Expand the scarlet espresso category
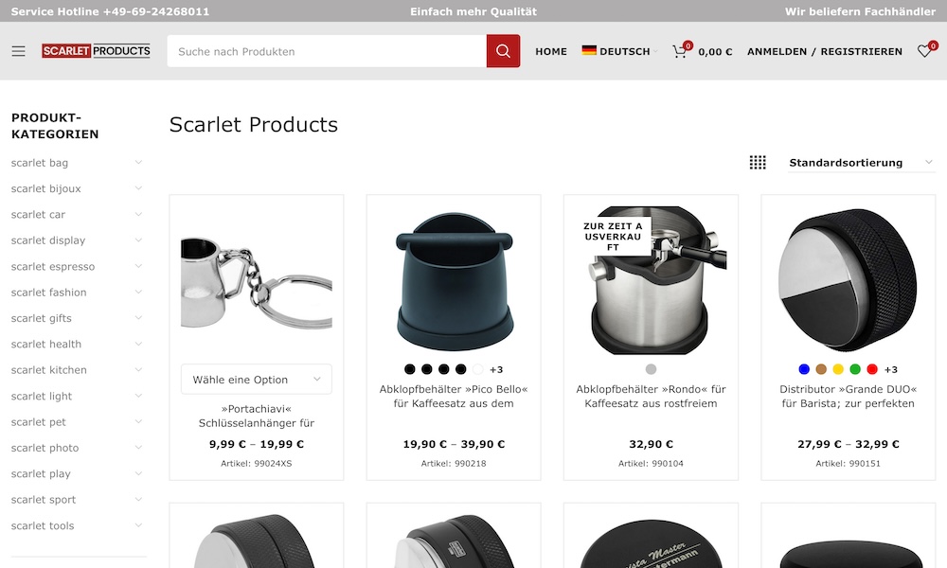Viewport: 947px width, 568px height. coord(138,266)
